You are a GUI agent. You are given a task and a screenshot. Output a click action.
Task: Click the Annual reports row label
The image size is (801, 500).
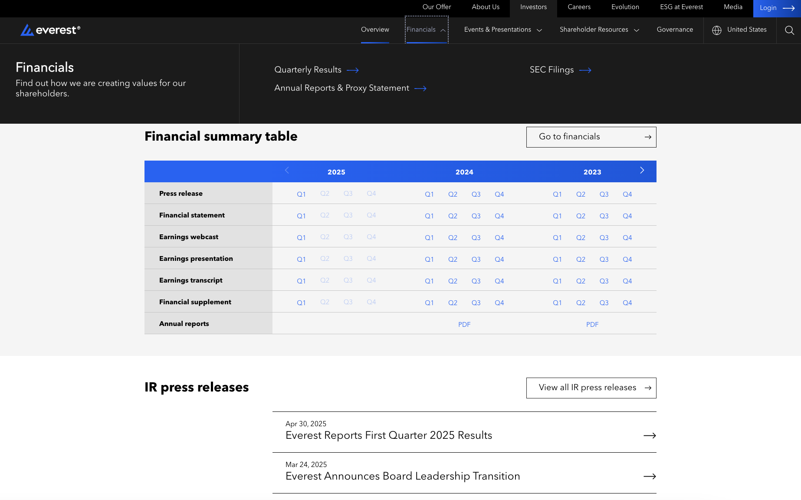tap(184, 324)
